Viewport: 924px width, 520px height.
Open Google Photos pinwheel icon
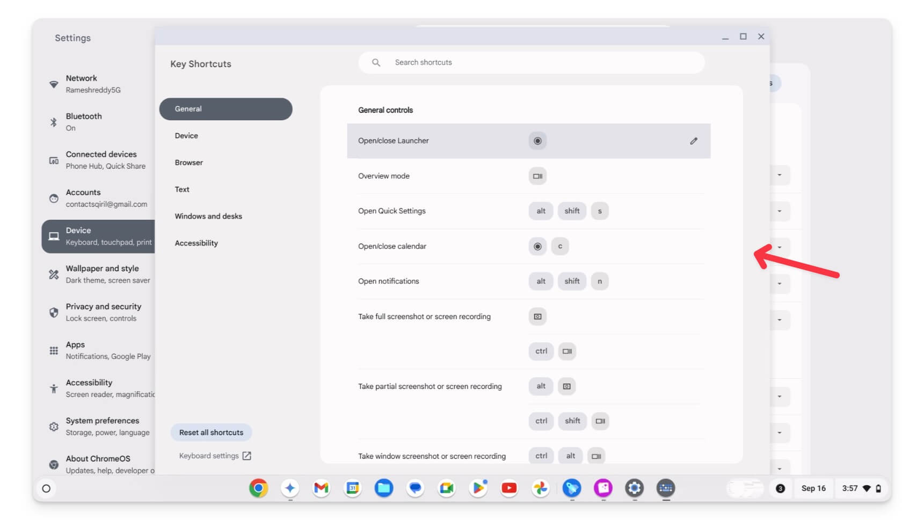pyautogui.click(x=540, y=488)
